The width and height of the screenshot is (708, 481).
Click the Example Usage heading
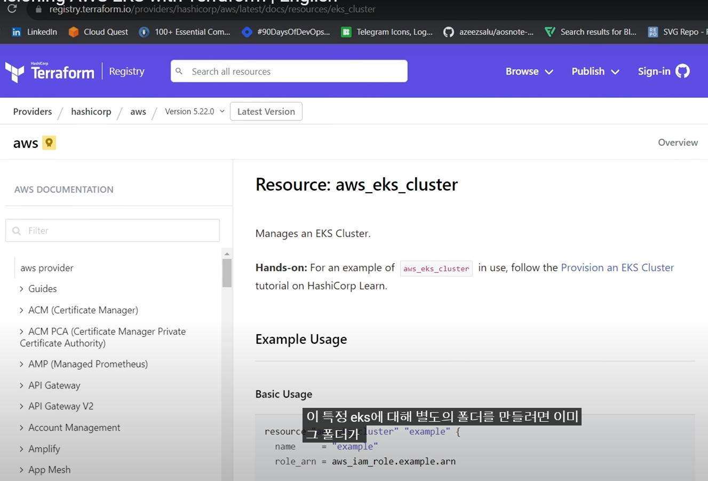(301, 339)
